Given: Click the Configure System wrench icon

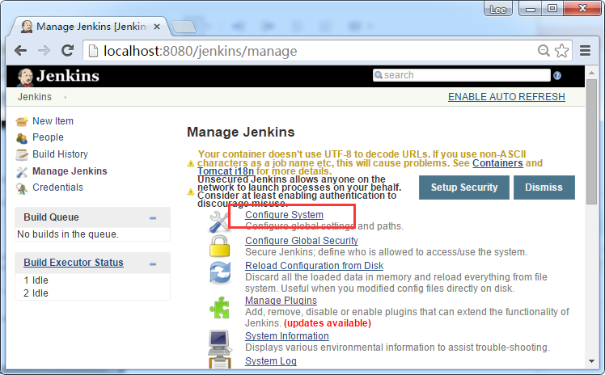Looking at the screenshot, I should 220,221.
